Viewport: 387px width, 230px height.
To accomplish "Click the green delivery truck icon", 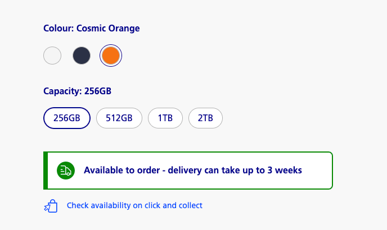I will point(66,171).
